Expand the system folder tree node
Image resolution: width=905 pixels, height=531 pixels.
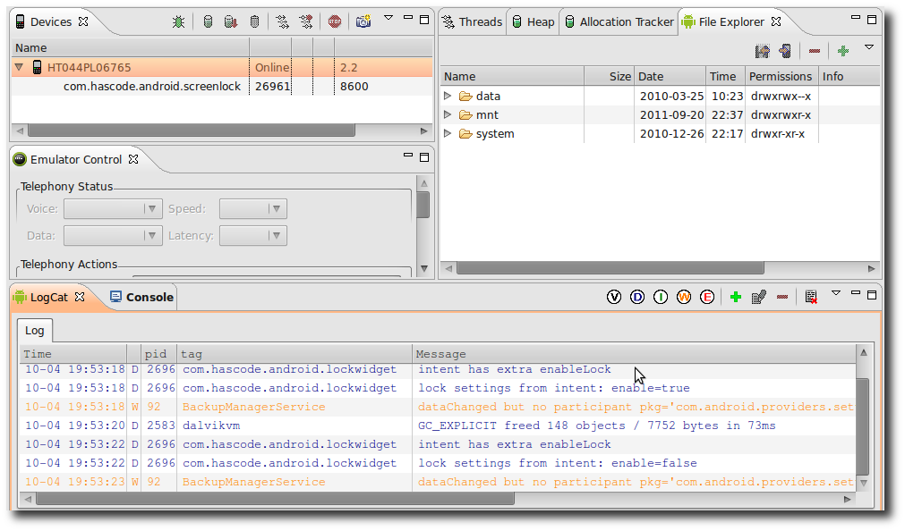coord(448,133)
